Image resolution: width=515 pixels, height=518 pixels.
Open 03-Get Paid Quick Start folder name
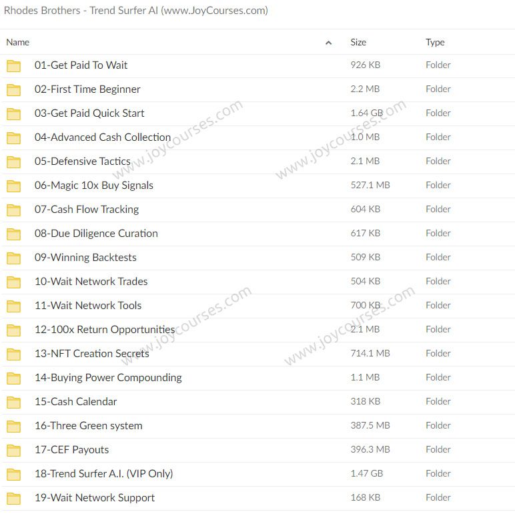(89, 113)
